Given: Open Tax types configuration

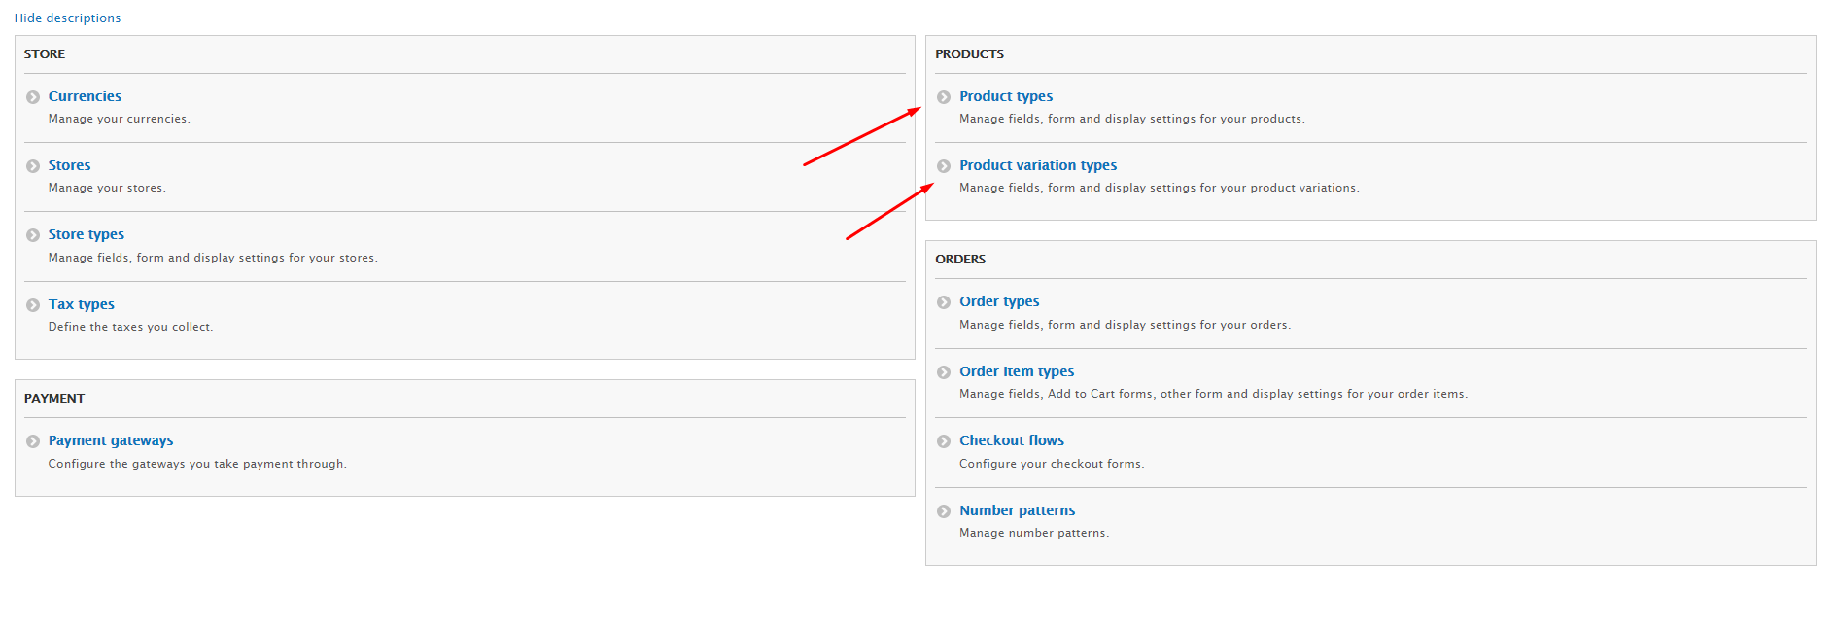Looking at the screenshot, I should [82, 304].
